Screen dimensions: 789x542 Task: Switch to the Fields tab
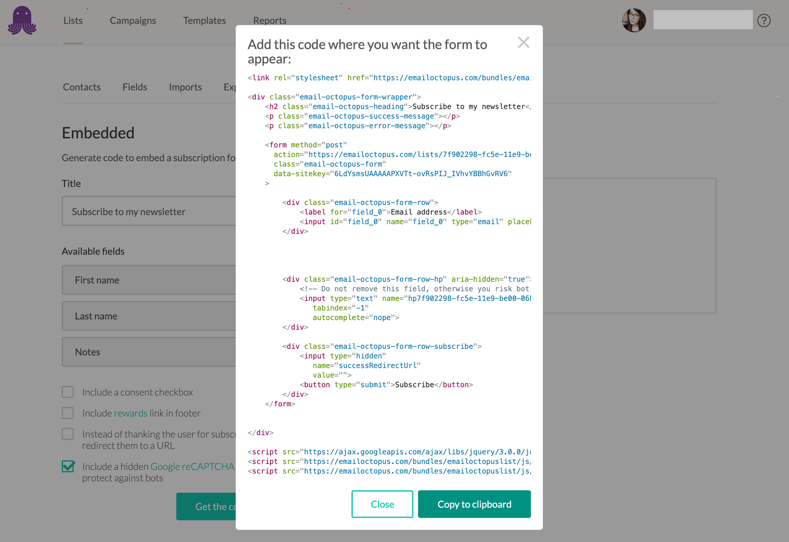pos(135,87)
